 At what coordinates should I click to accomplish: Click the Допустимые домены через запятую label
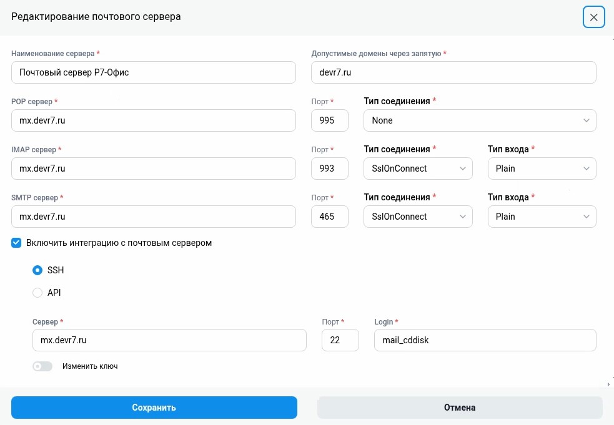[x=376, y=54]
